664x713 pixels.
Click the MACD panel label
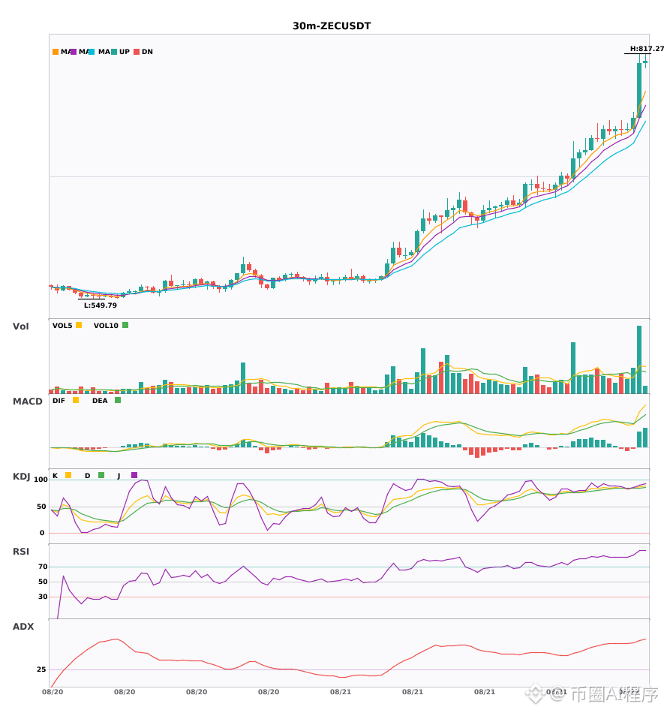(28, 402)
